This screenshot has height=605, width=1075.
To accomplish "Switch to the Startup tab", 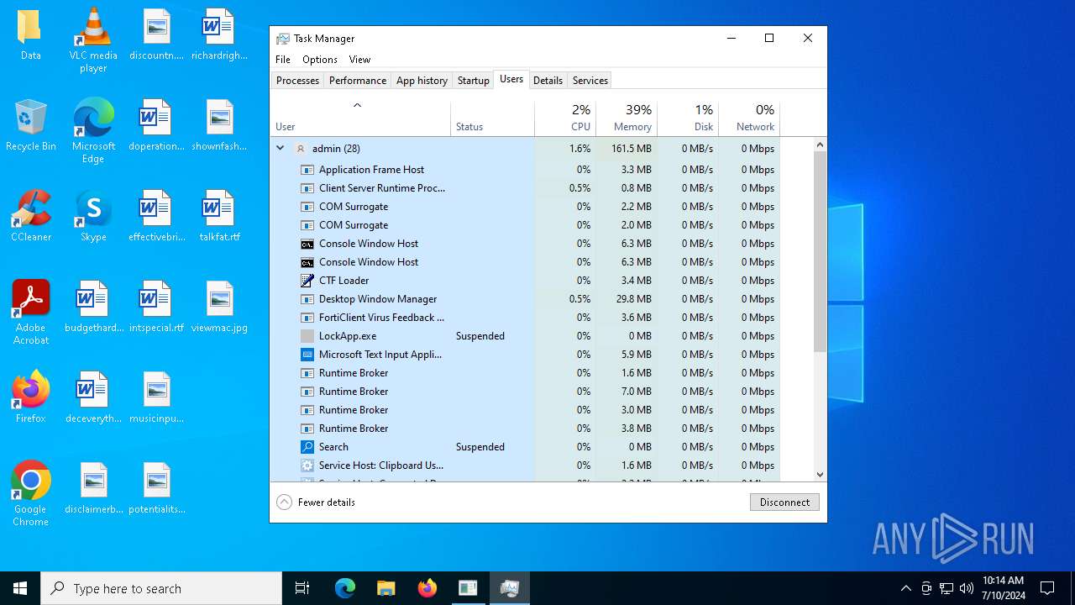I will 474,81.
